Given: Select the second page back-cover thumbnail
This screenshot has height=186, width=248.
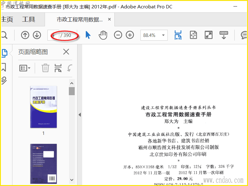Looking at the screenshot, I should 43,164.
